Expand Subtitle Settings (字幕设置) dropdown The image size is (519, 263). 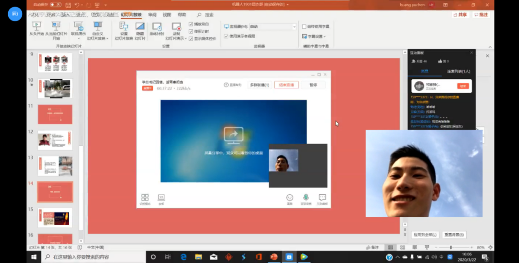point(316,37)
